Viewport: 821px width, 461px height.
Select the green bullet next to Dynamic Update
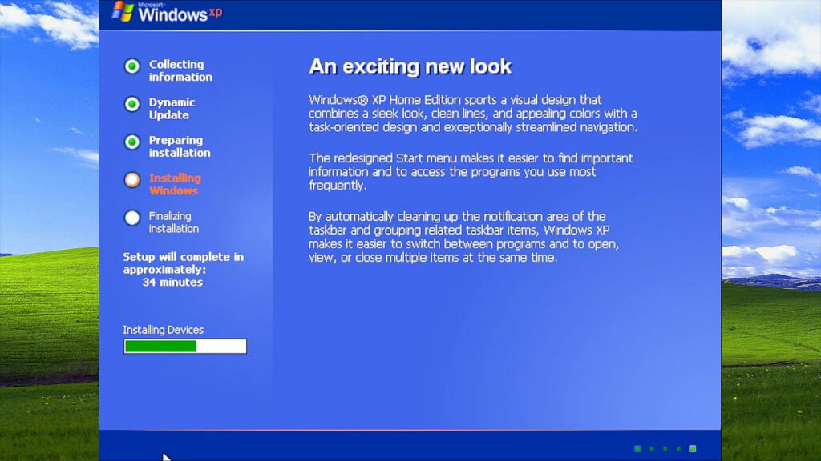[x=132, y=104]
